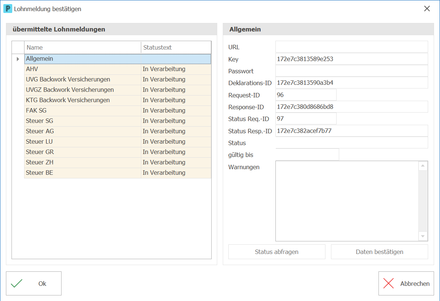Sort by the Name column header
This screenshot has width=440, height=301.
click(x=83, y=47)
